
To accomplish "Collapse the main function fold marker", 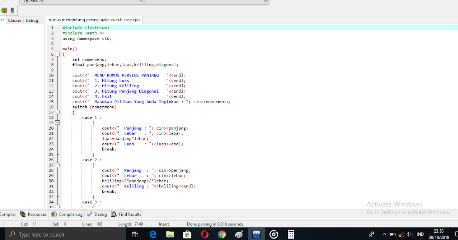I will tap(57, 54).
